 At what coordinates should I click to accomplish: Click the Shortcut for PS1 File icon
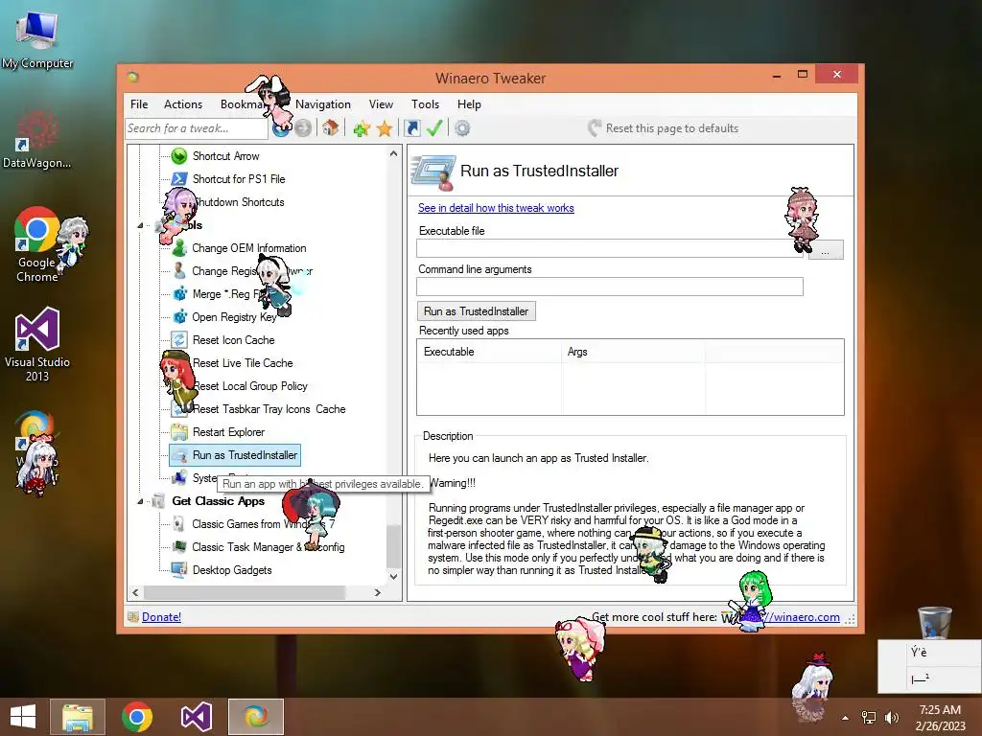coord(179,179)
